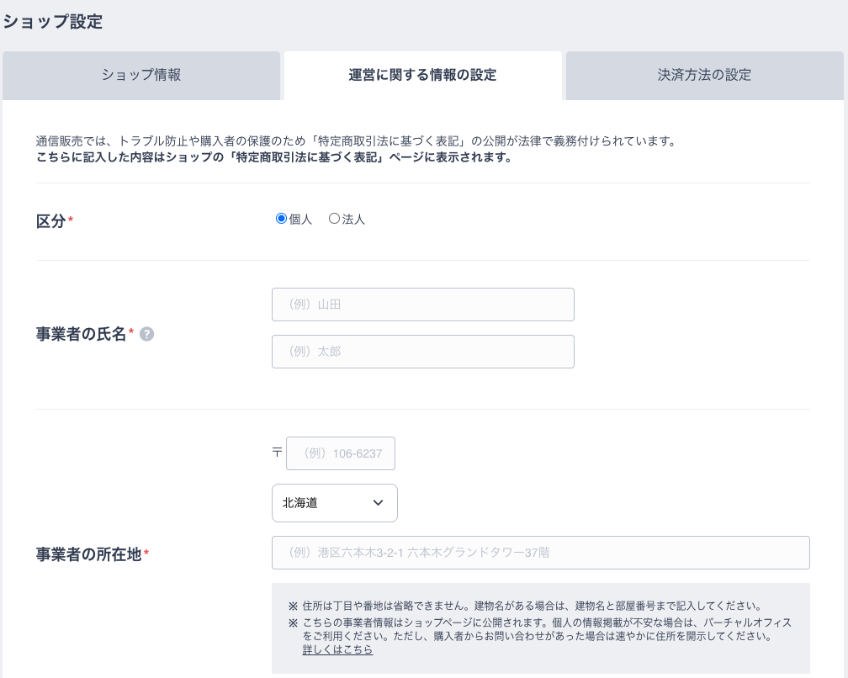The height and width of the screenshot is (678, 848).
Task: Focus the postal code input showing 106-6237
Action: coord(341,453)
